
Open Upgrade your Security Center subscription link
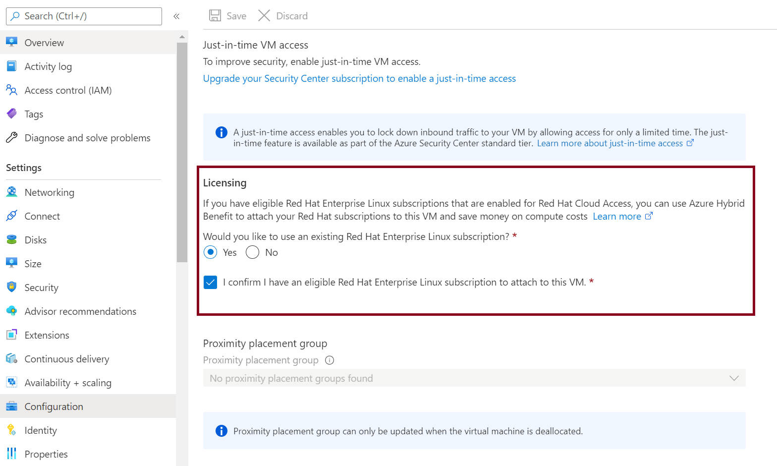click(359, 79)
